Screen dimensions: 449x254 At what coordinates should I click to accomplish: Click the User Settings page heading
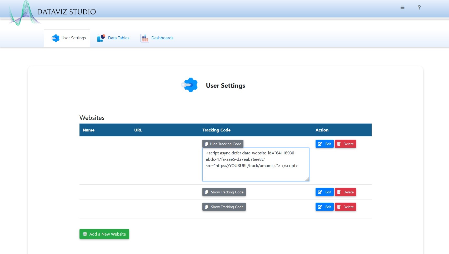226,86
